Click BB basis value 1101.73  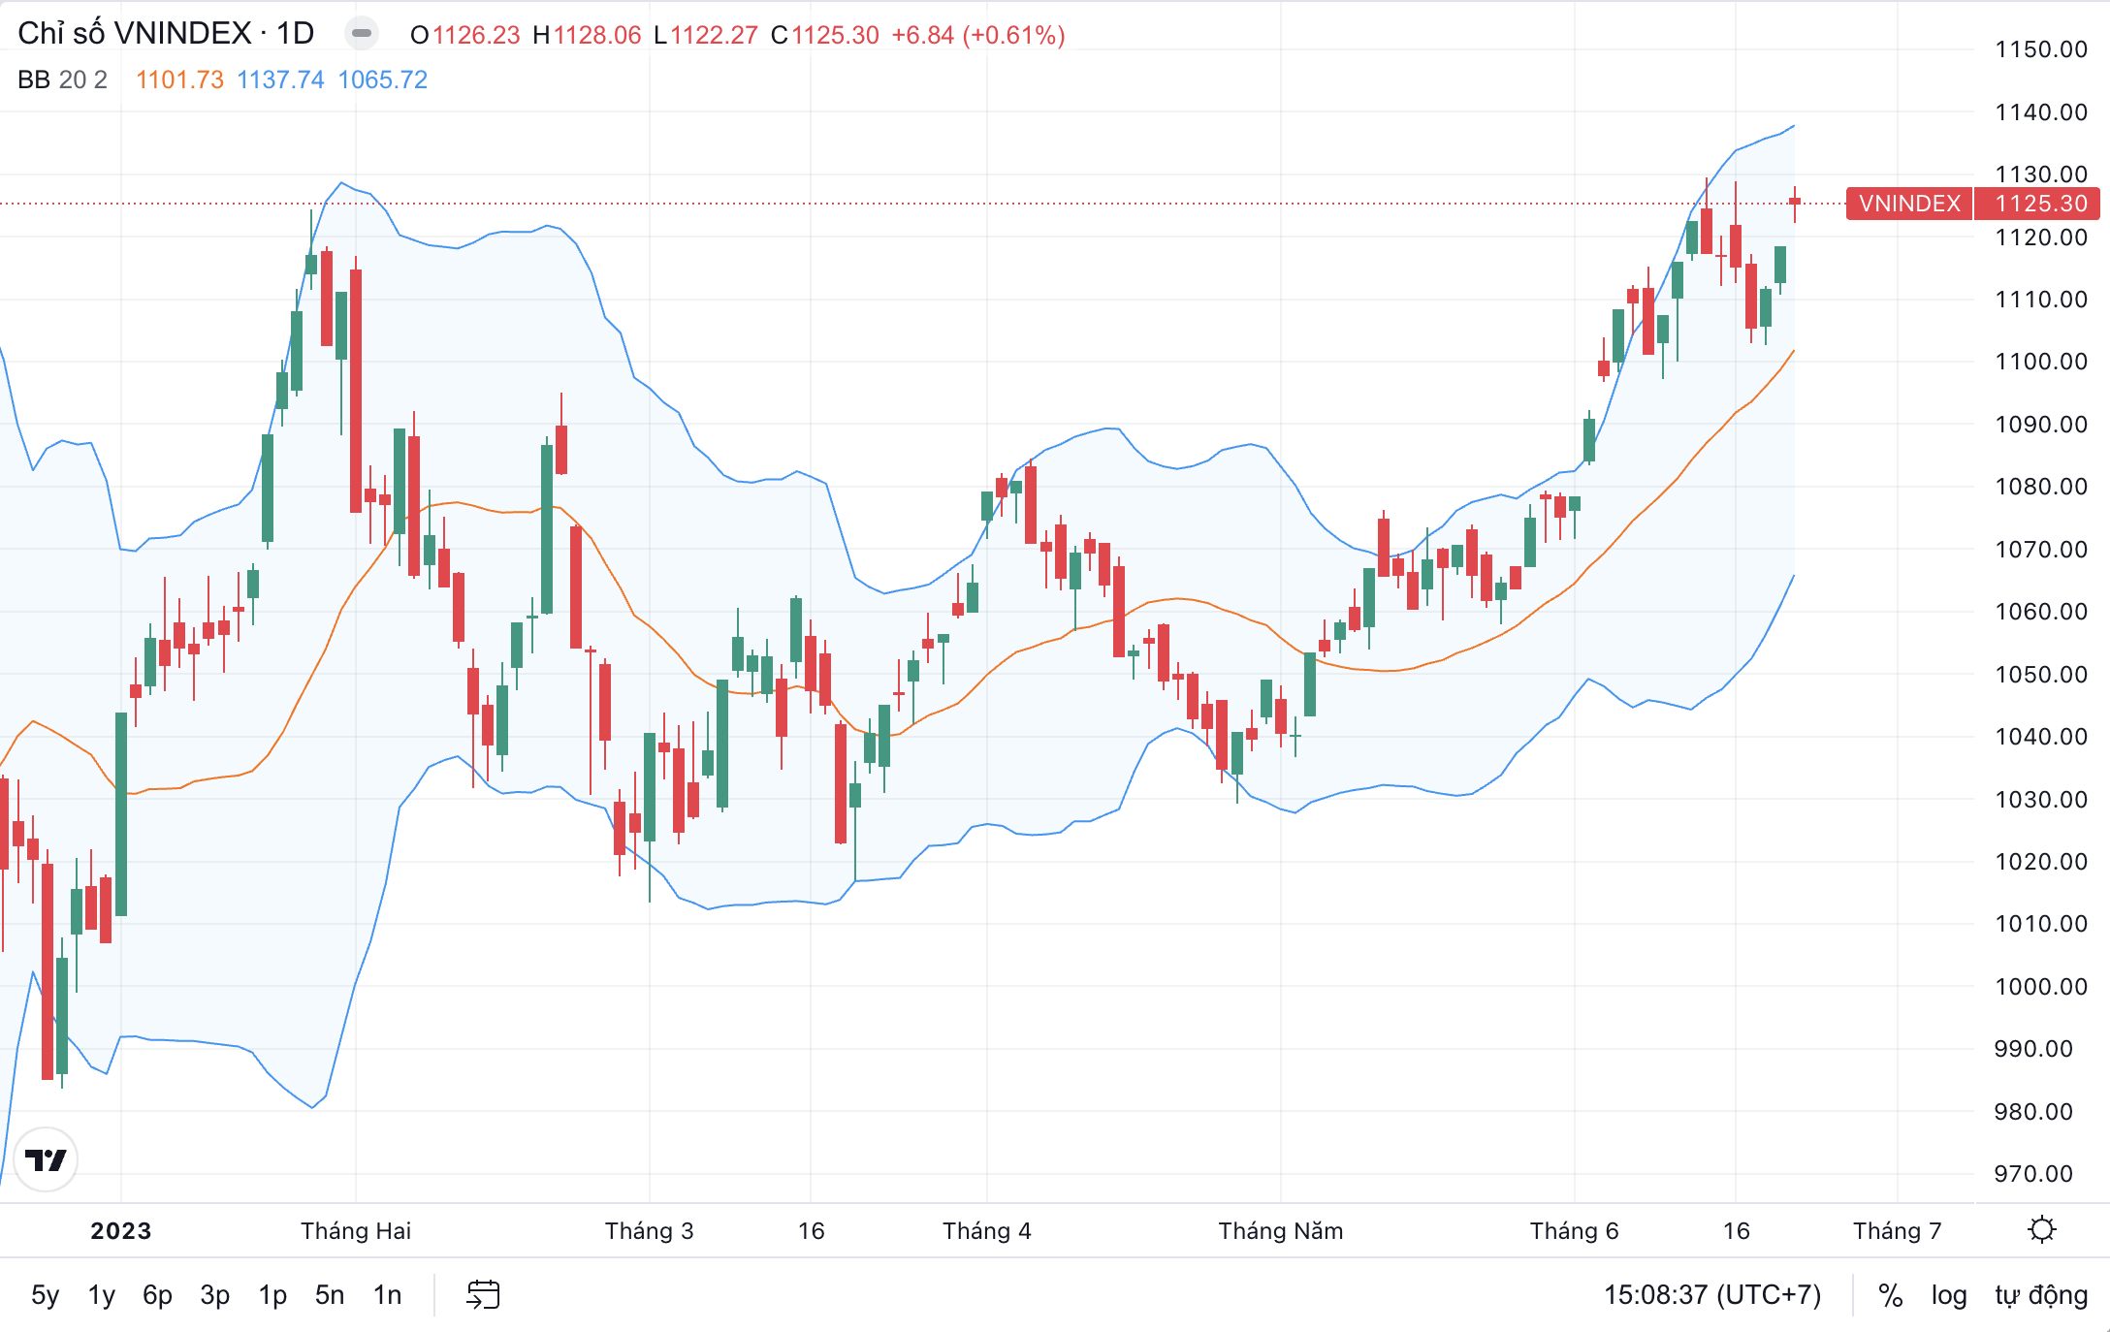[x=179, y=79]
